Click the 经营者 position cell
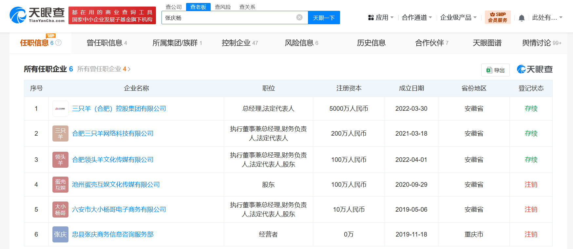The width and height of the screenshot is (573, 249). click(x=268, y=234)
